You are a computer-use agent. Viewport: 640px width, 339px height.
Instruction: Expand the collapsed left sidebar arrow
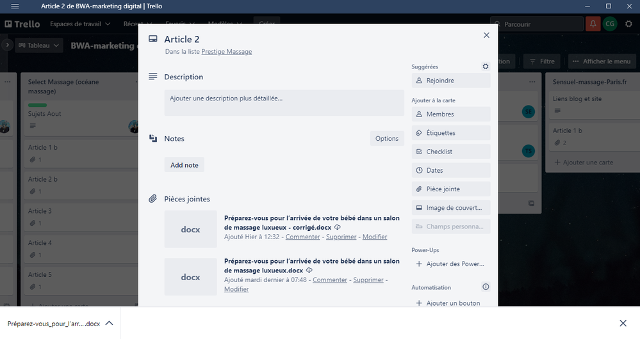coord(7,45)
